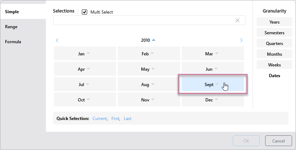Switch to the Range tab
296x150 pixels.
click(11, 27)
